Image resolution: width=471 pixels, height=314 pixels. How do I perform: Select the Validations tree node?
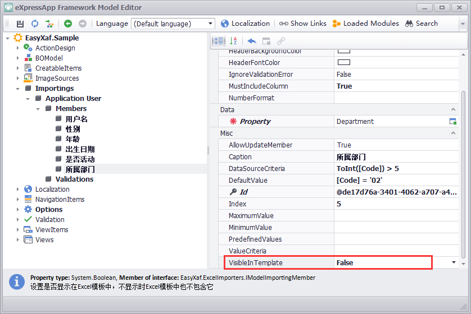point(74,179)
